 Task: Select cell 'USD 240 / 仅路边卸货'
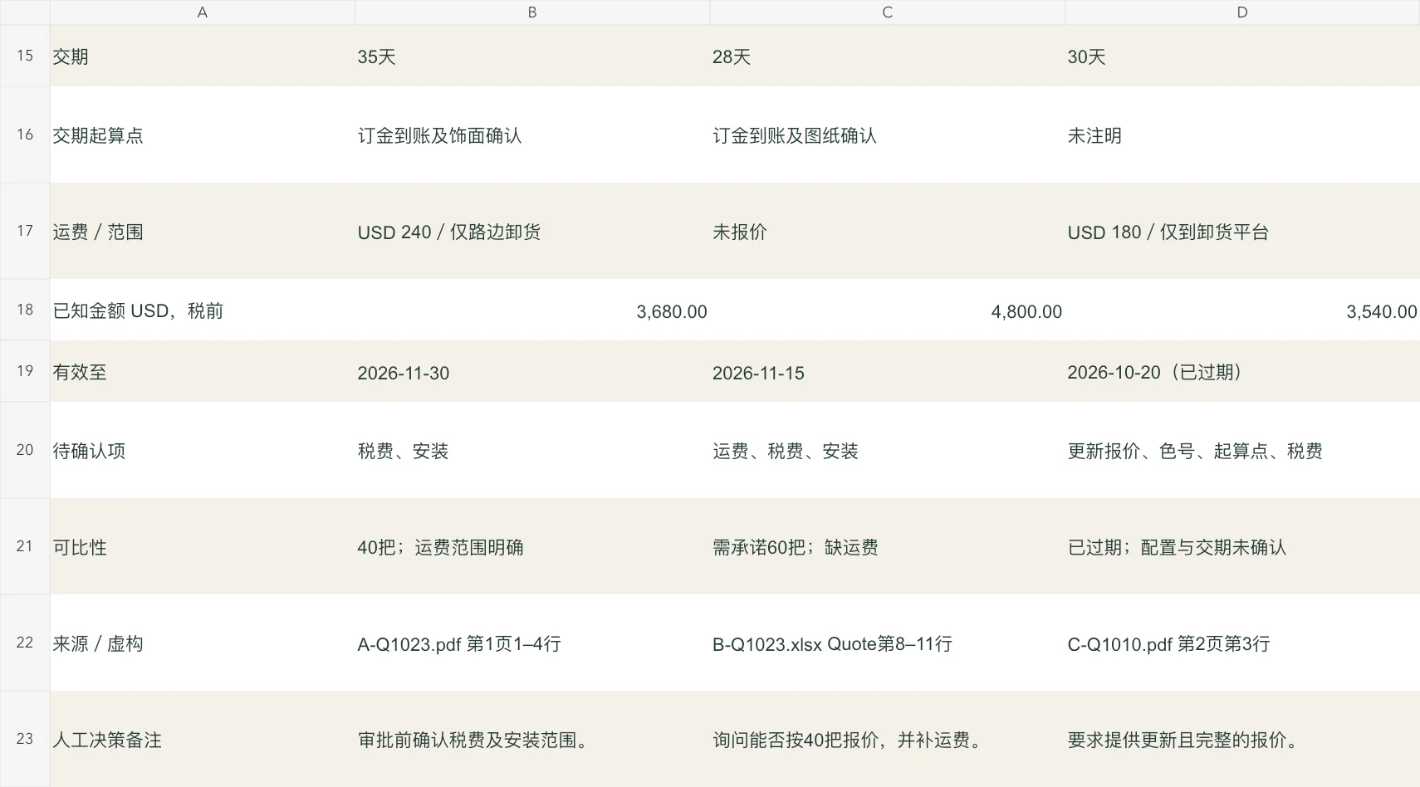(532, 231)
